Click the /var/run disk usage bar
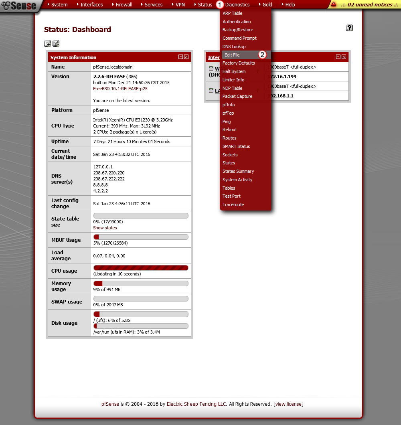401x425 pixels. tap(141, 326)
